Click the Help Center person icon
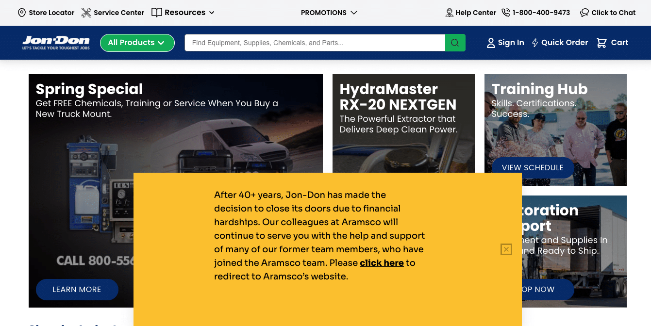This screenshot has height=326, width=651. point(449,13)
